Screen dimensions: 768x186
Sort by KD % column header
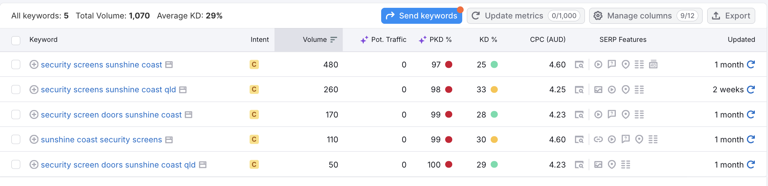pos(488,40)
